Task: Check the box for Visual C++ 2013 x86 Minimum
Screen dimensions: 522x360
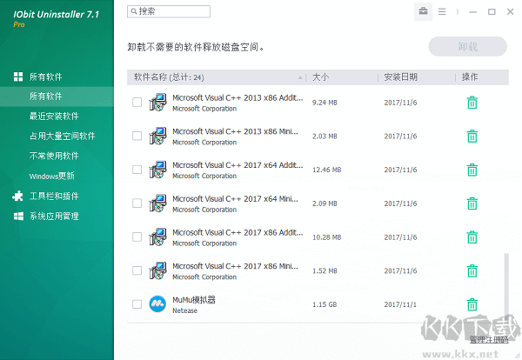Action: point(137,136)
